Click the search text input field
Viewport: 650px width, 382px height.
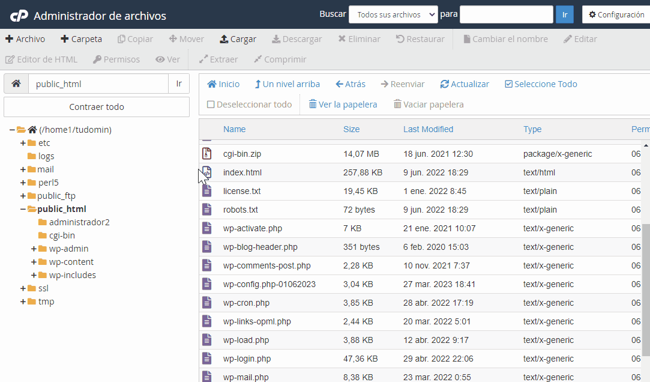click(506, 14)
